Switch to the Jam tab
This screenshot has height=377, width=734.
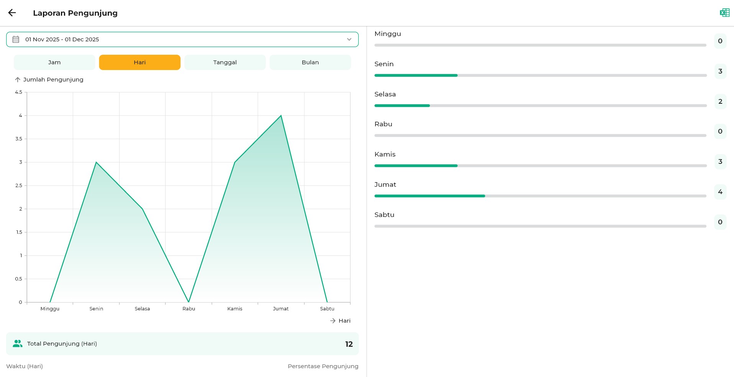point(54,62)
